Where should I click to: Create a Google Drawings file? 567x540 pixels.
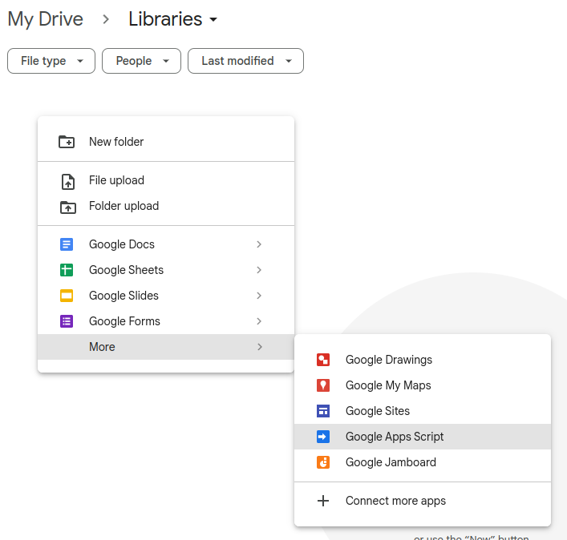[x=423, y=360]
